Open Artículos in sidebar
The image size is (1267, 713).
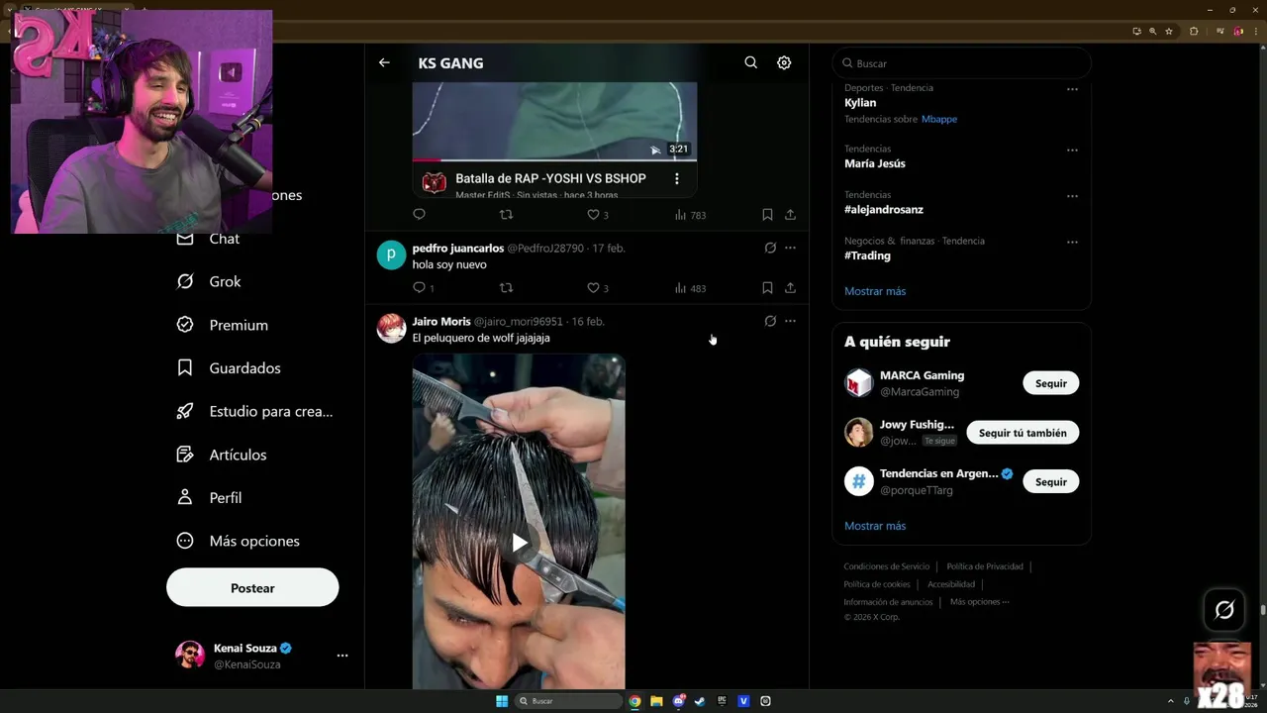click(222, 455)
